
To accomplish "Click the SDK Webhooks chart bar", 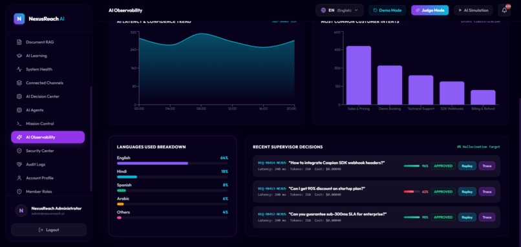I will pyautogui.click(x=452, y=93).
